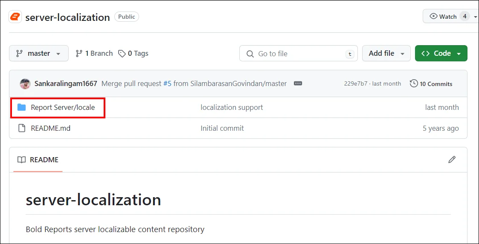Open the server-localization repository title link
Screen dimensions: 479x244
[x=67, y=17]
